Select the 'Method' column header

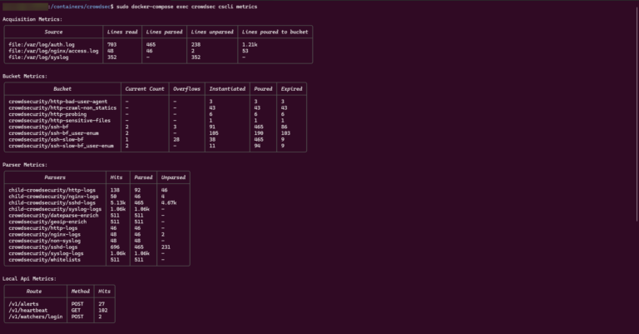pos(80,292)
